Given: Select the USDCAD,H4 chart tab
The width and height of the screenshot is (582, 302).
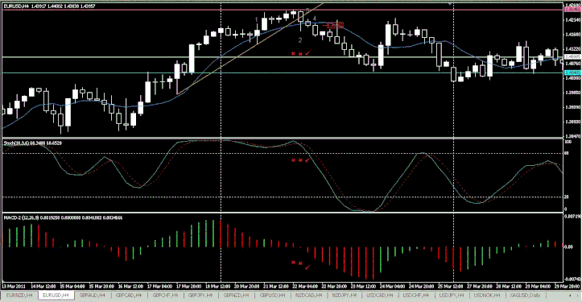Looking at the screenshot, I should click(x=380, y=296).
